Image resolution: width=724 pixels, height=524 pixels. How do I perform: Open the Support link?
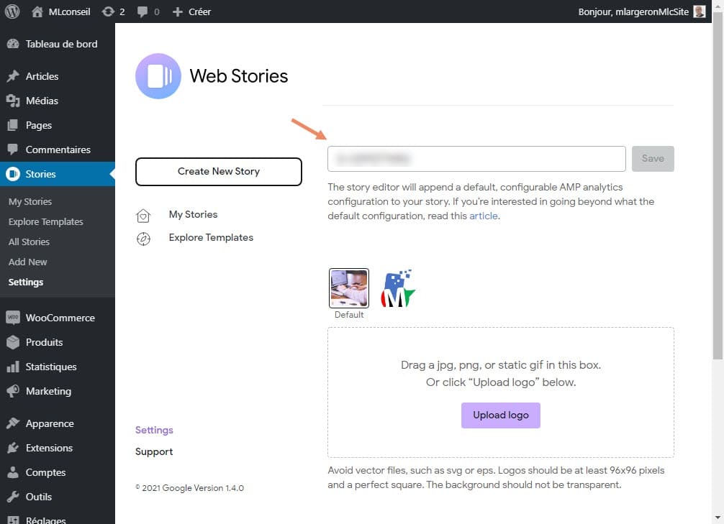(154, 451)
